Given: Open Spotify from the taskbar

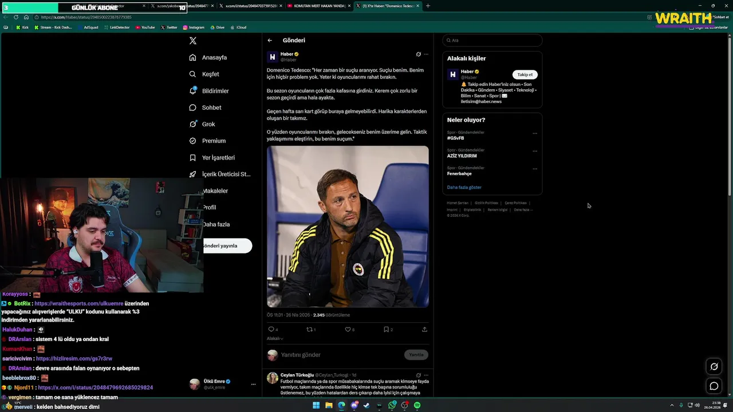Looking at the screenshot, I should pyautogui.click(x=417, y=405).
